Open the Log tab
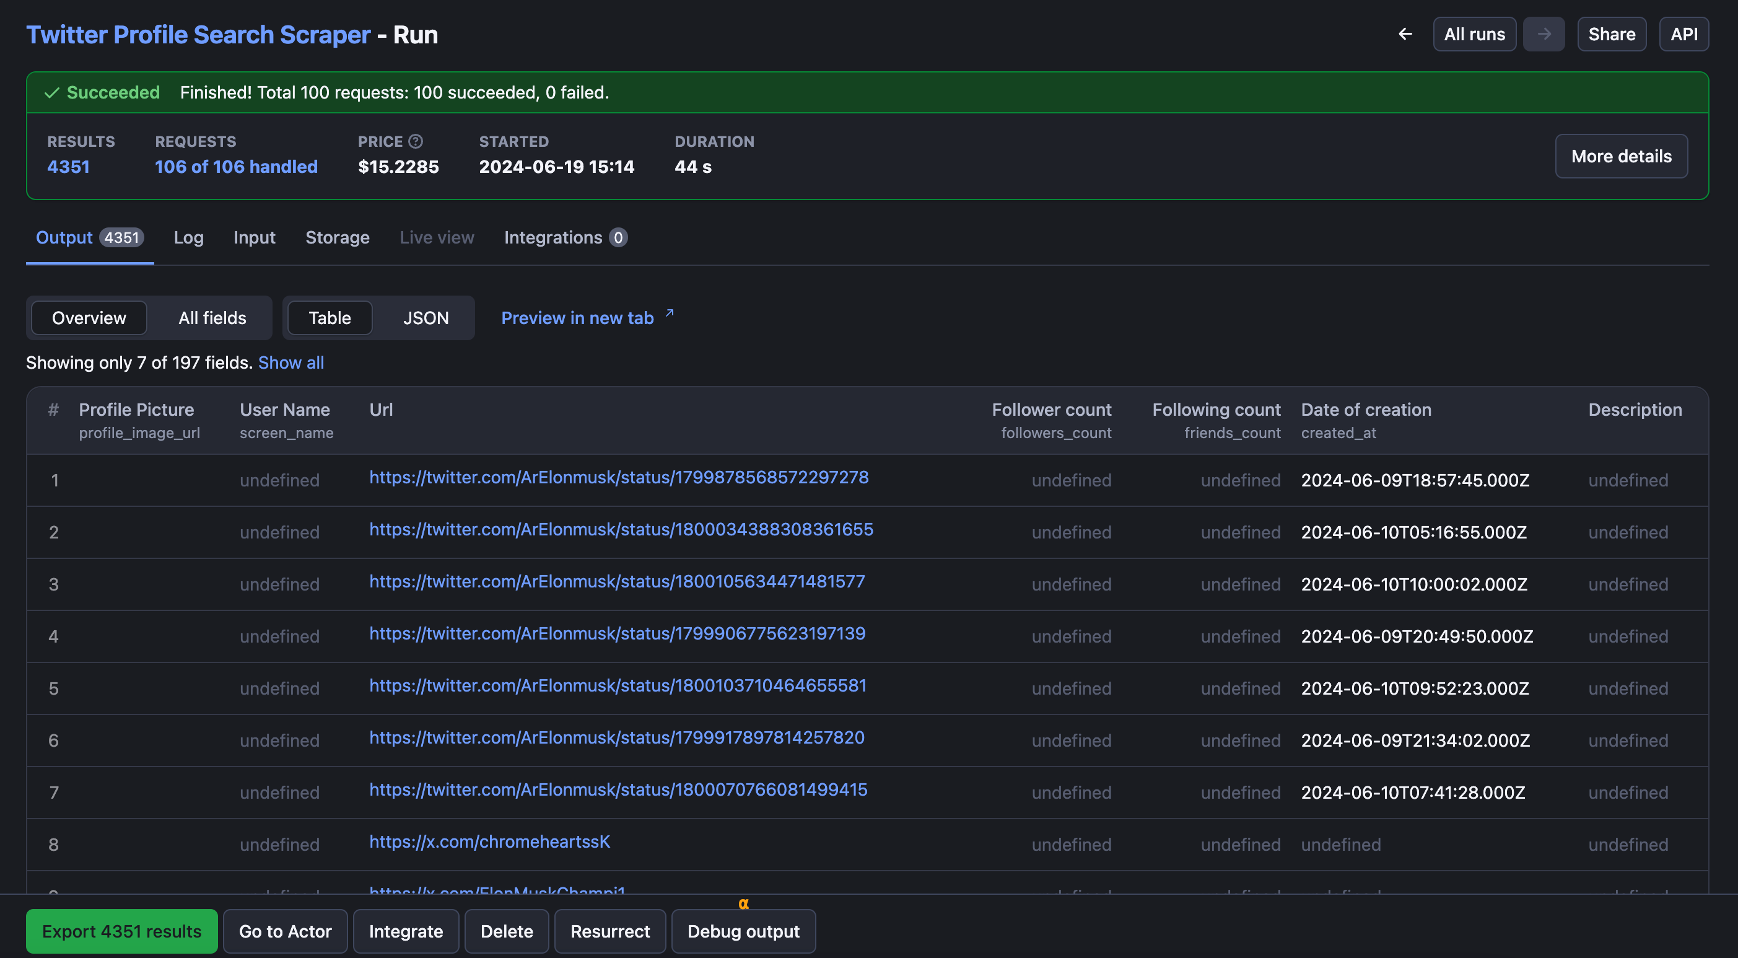The height and width of the screenshot is (958, 1738). 188,238
